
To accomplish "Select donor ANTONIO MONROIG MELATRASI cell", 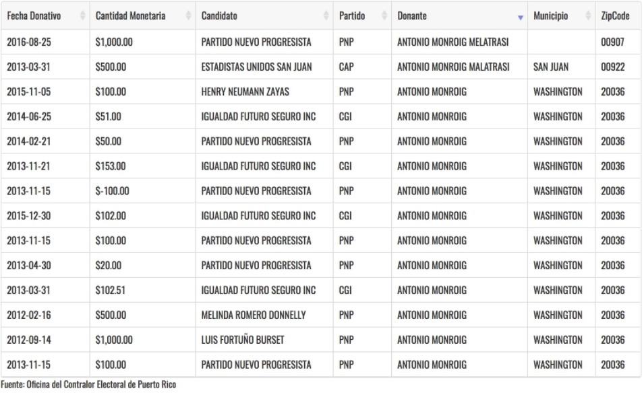I will click(459, 42).
